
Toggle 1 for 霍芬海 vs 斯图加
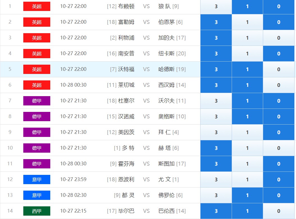(247, 164)
